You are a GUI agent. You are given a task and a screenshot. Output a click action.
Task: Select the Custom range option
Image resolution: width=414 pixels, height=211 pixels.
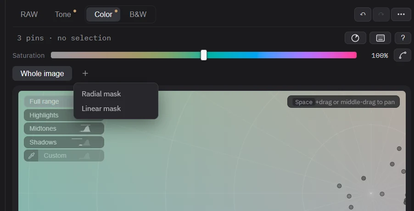71,155
